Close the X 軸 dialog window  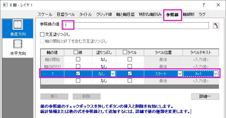pos(218,5)
